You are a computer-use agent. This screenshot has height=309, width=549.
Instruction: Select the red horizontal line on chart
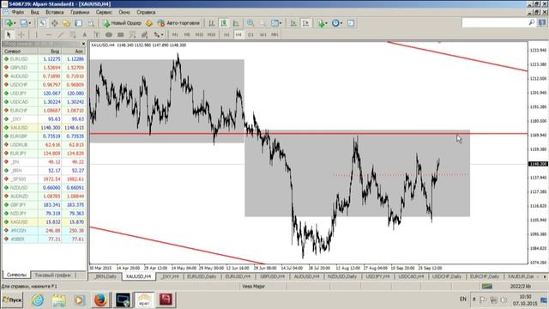(x=308, y=134)
